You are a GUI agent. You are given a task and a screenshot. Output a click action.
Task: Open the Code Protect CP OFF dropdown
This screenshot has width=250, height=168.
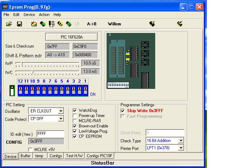[61, 119]
